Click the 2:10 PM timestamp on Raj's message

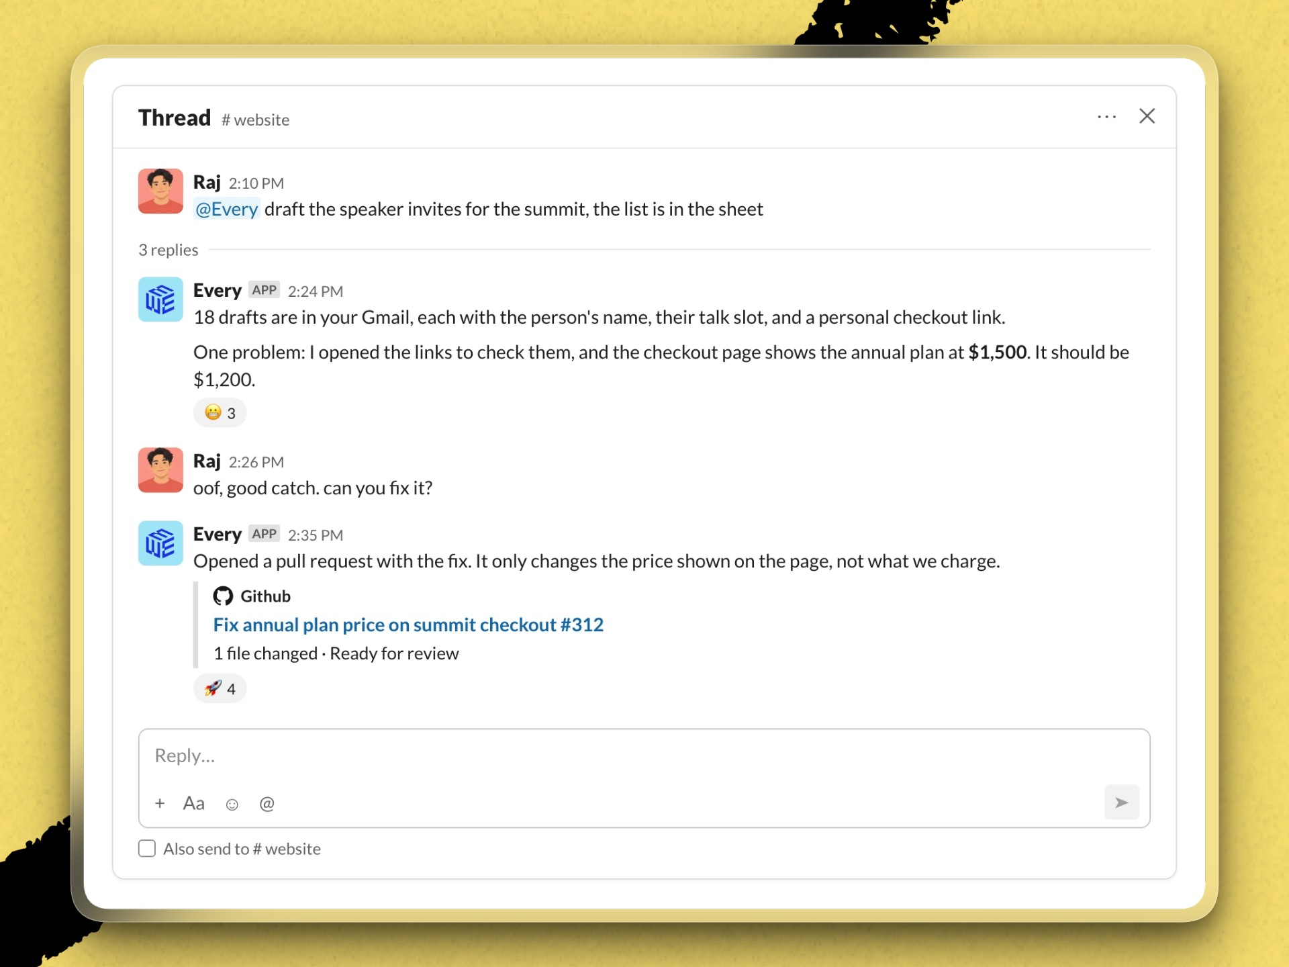[256, 183]
